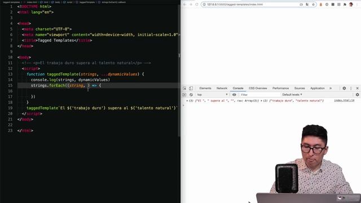The image size is (361, 203).
Task: Select the Console tab in DevTools
Action: tap(238, 88)
